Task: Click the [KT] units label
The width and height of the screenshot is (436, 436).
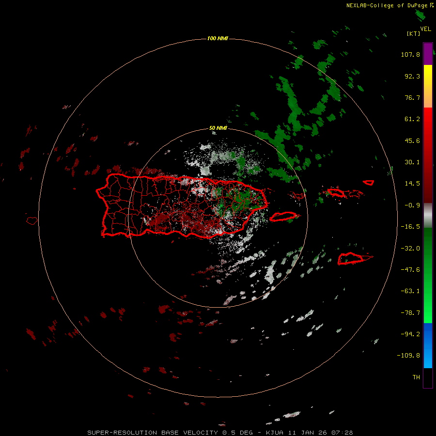Action: pos(413,33)
